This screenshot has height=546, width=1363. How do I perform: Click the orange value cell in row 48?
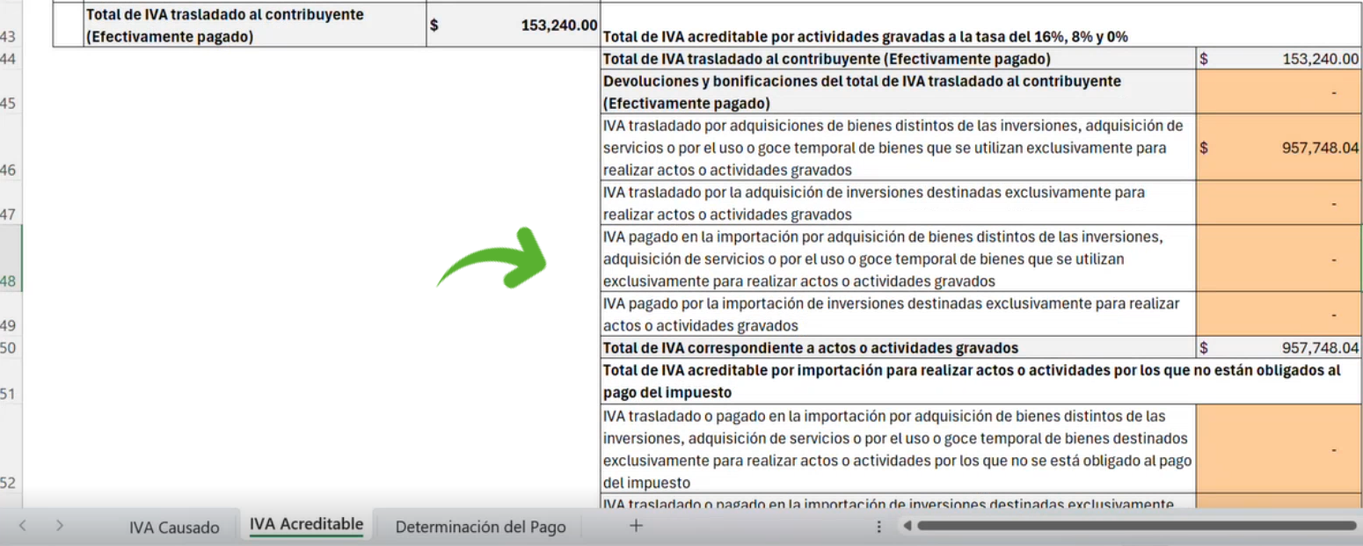(1279, 258)
